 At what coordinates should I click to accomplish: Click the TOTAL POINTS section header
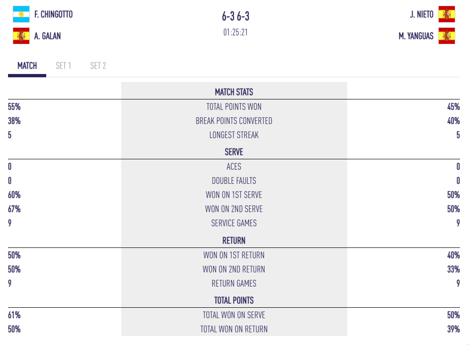(234, 300)
